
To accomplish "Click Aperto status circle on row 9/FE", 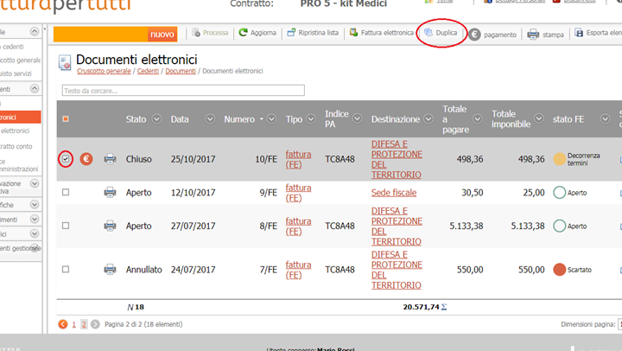I will click(x=559, y=193).
